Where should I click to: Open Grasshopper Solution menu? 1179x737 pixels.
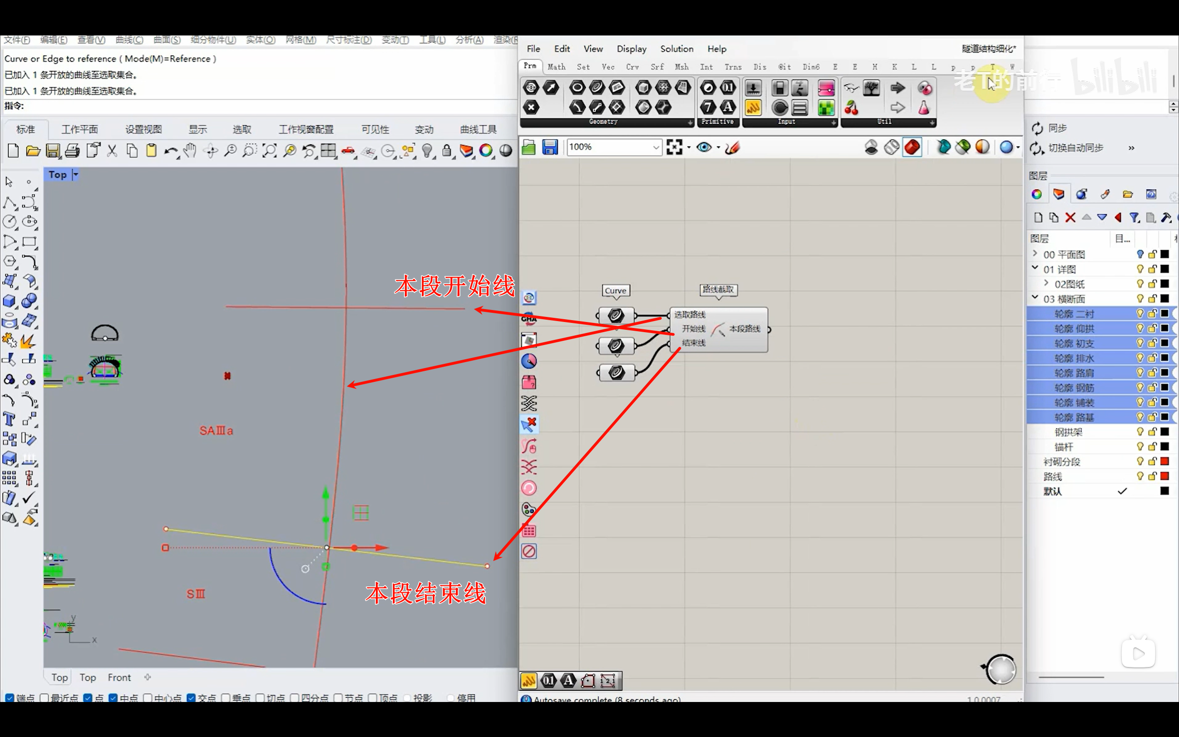(x=676, y=49)
